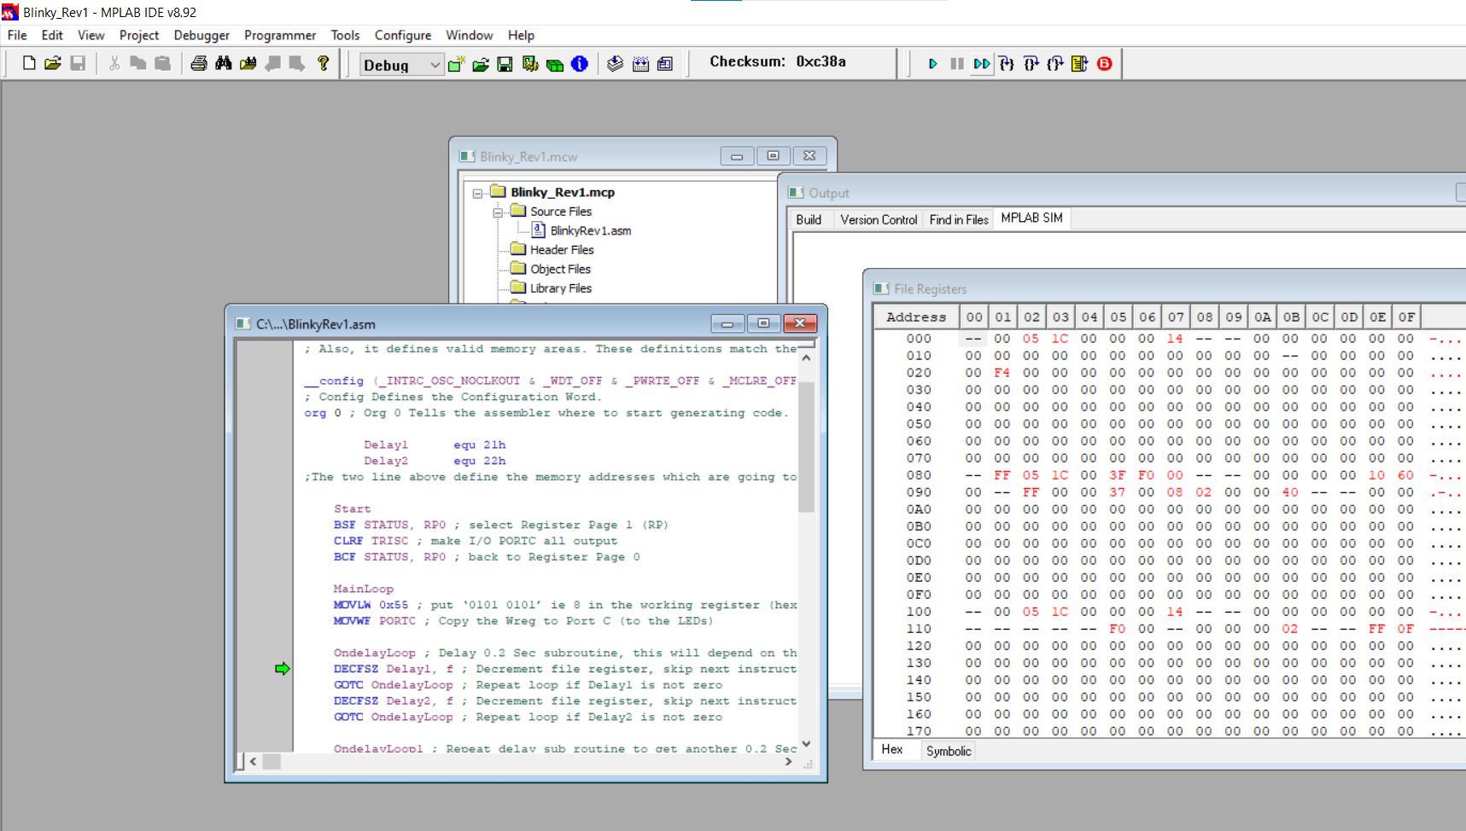Open the Debug/Release configuration dropdown
The height and width of the screenshot is (831, 1466).
[x=435, y=64]
